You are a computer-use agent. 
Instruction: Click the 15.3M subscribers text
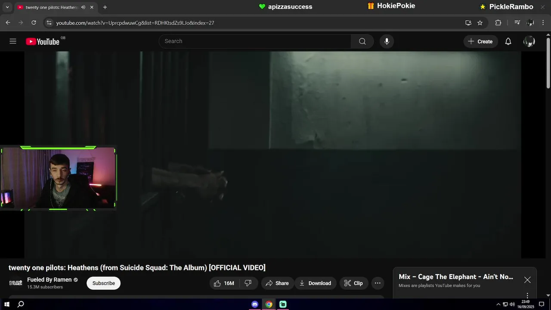[45, 287]
